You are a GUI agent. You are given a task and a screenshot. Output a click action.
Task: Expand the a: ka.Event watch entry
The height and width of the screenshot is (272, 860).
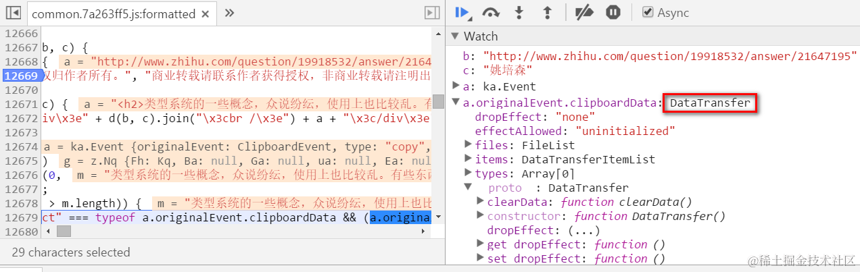point(456,86)
